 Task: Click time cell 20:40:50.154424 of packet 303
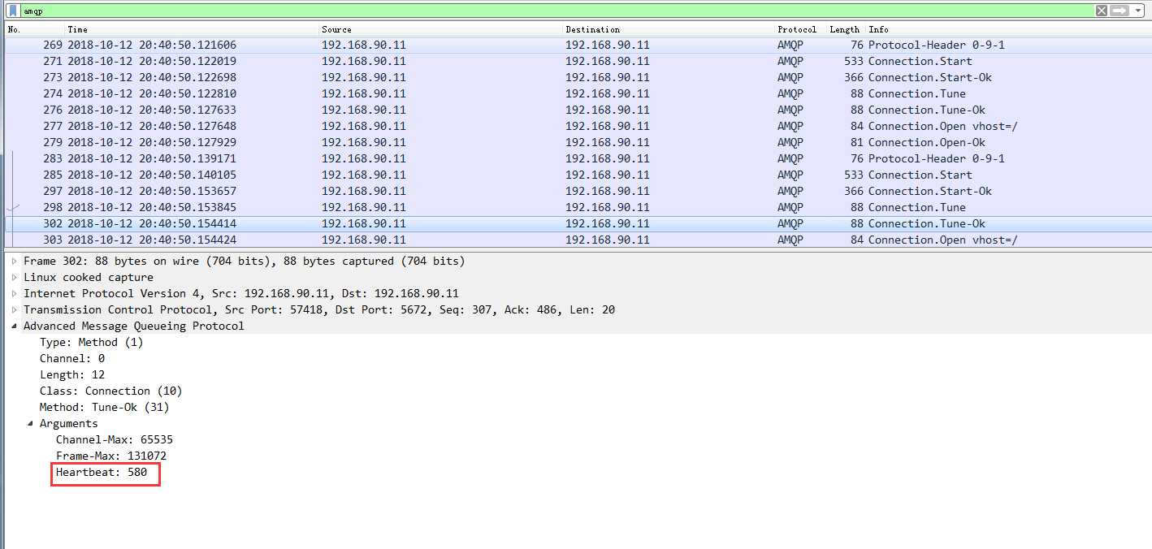coord(152,240)
